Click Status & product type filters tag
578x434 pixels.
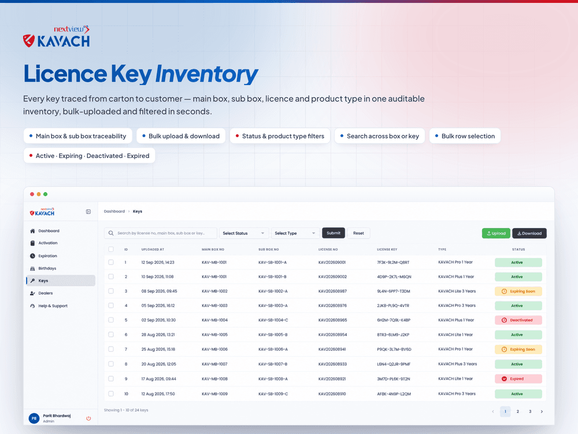(280, 136)
